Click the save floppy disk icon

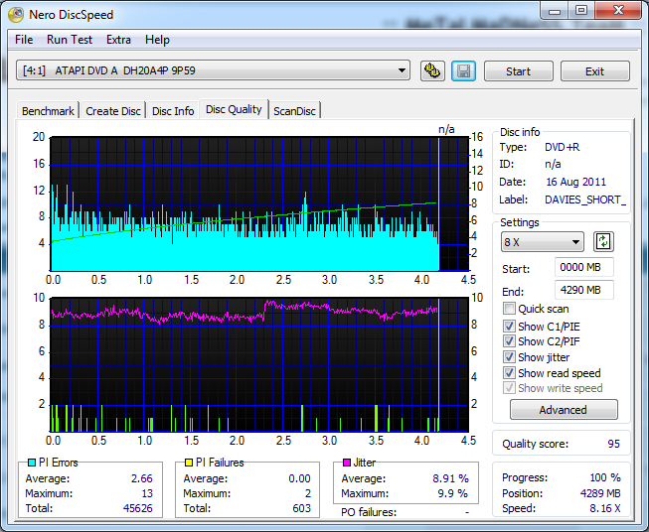(463, 71)
